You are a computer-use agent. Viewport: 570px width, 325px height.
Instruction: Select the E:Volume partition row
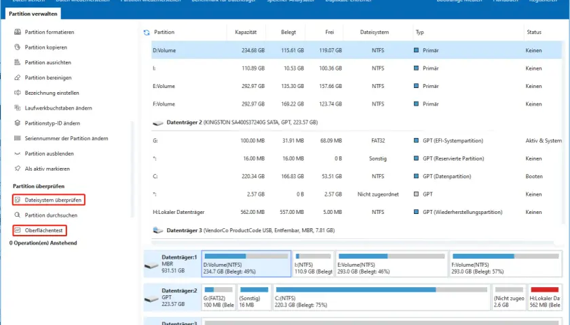click(x=357, y=86)
